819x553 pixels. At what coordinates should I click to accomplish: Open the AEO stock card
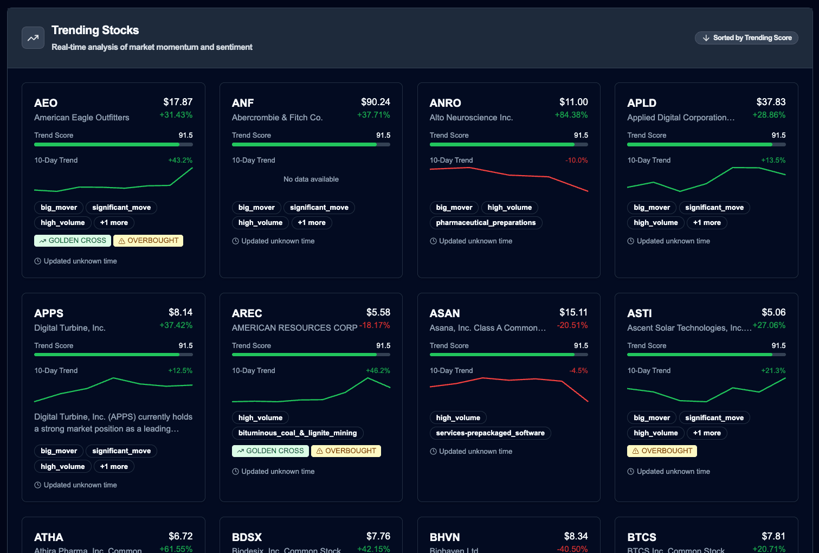113,180
